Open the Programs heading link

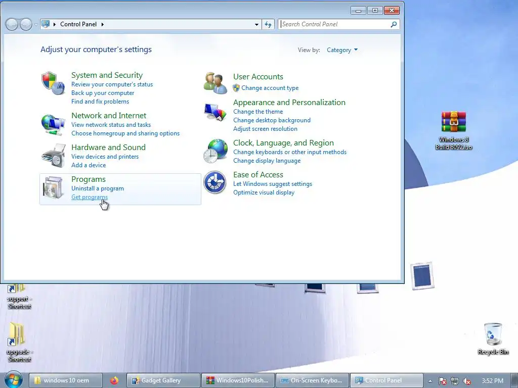pos(89,179)
